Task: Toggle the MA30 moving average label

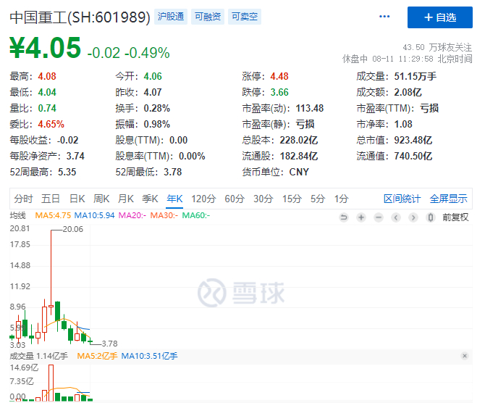Action: 164,215
